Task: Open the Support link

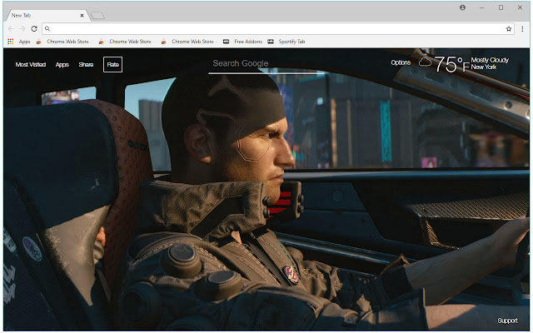Action: pos(507,321)
